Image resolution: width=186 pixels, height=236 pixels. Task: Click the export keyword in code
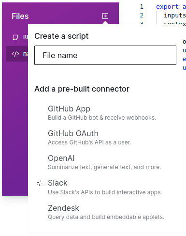point(167,7)
